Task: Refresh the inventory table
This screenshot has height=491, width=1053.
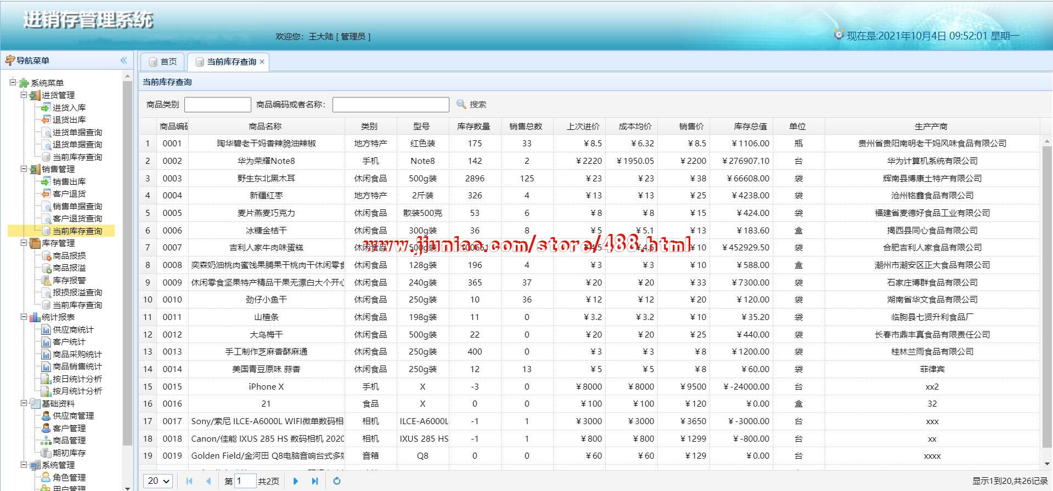Action: (x=337, y=481)
